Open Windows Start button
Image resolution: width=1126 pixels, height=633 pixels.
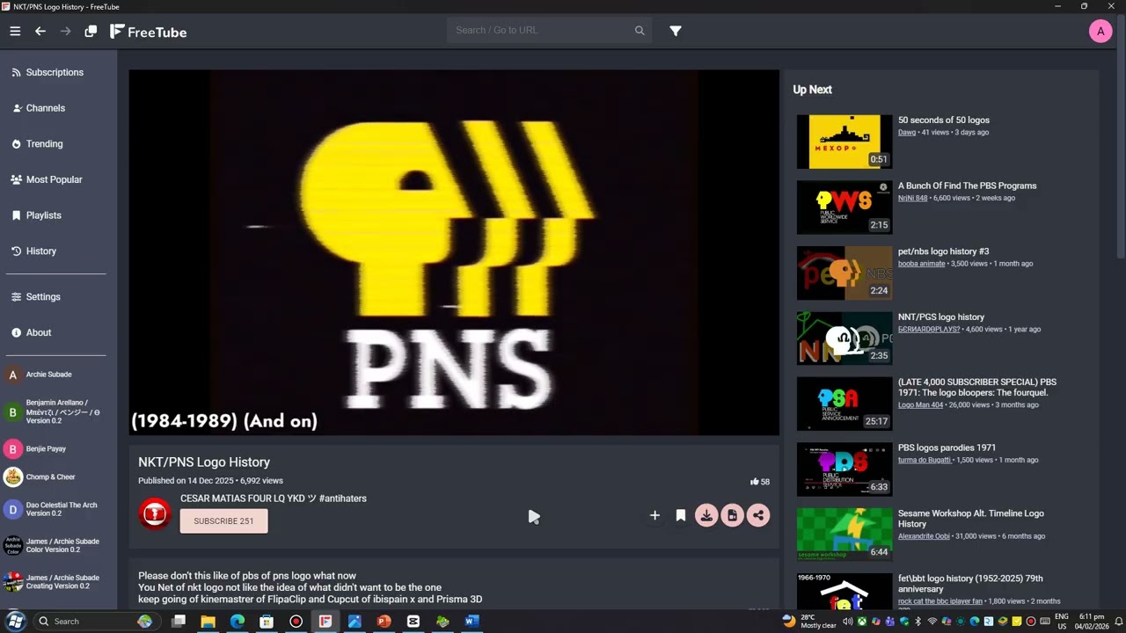click(x=15, y=622)
